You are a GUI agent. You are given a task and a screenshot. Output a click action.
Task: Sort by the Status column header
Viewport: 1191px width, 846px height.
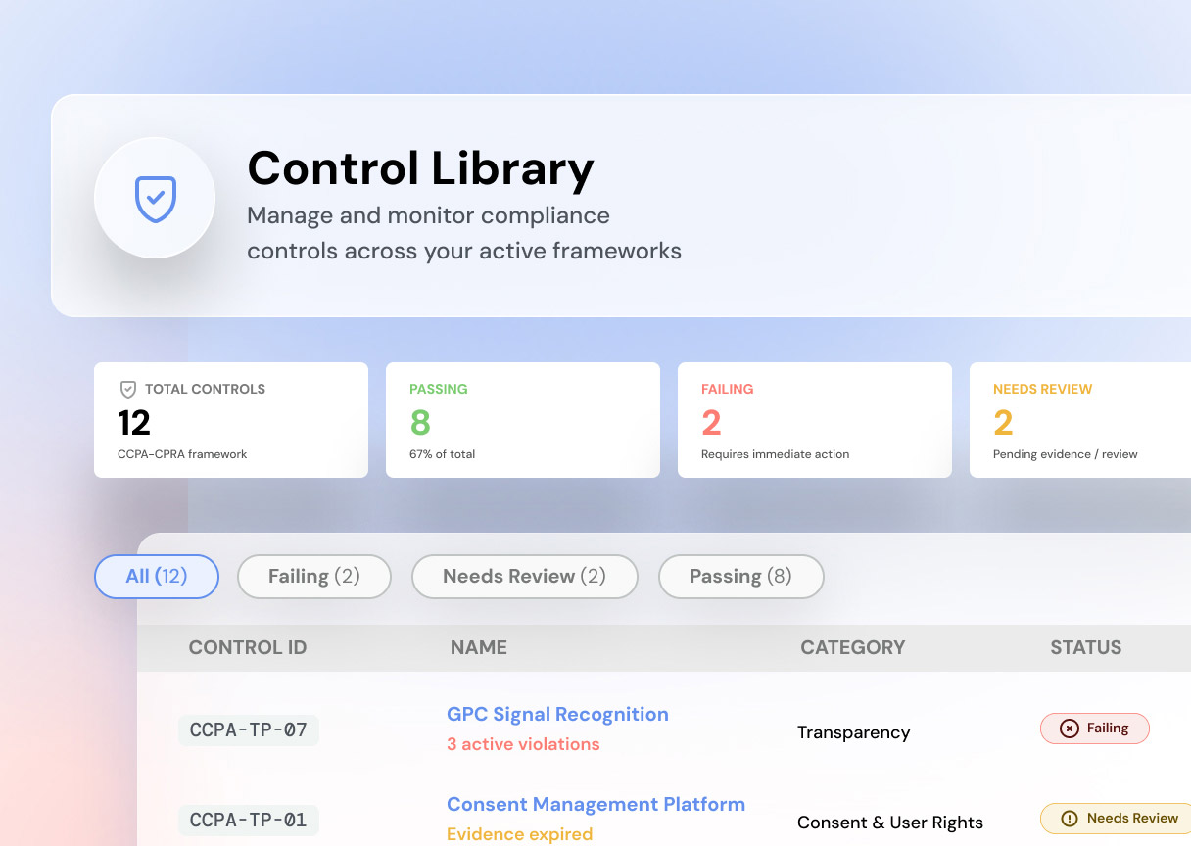1085,648
